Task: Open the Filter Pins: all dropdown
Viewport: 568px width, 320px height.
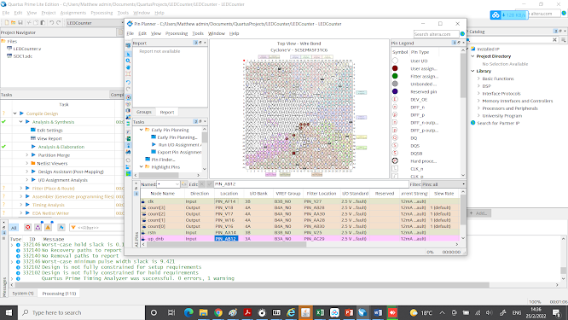Action: 463,184
